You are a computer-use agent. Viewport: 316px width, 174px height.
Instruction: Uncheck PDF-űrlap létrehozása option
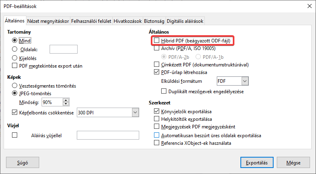coord(157,72)
